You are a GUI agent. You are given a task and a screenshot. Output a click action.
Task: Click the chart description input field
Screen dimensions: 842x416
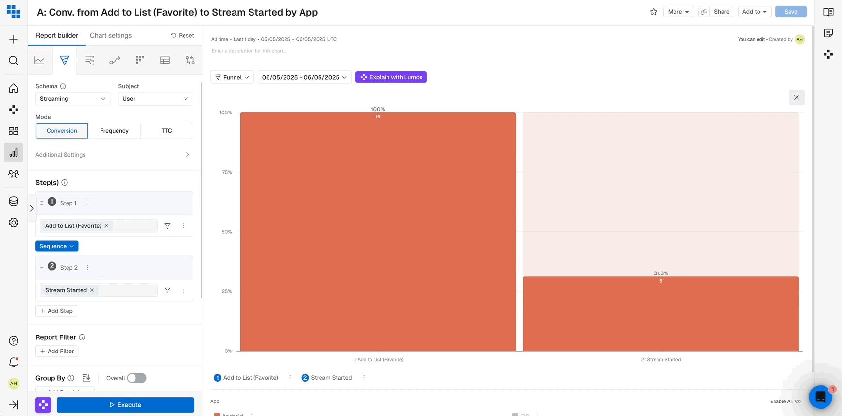[249, 51]
